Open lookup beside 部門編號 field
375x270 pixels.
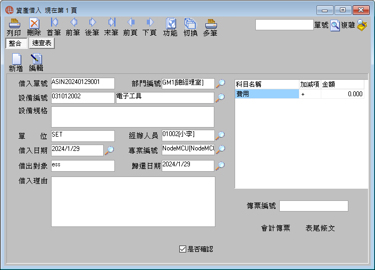[221, 83]
